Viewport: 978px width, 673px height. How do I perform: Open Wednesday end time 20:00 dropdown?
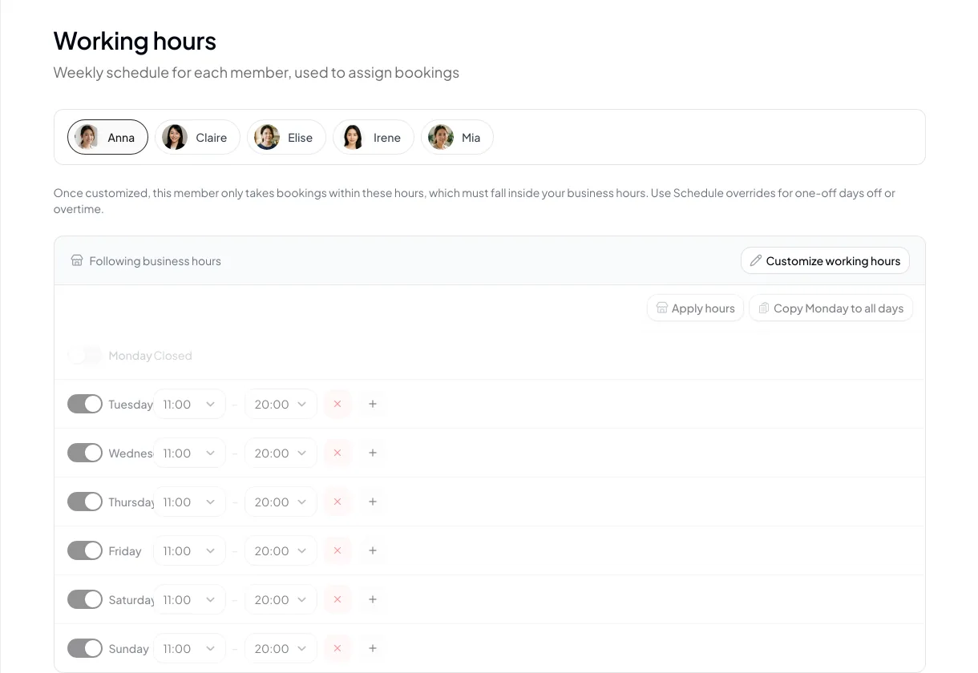click(x=281, y=453)
